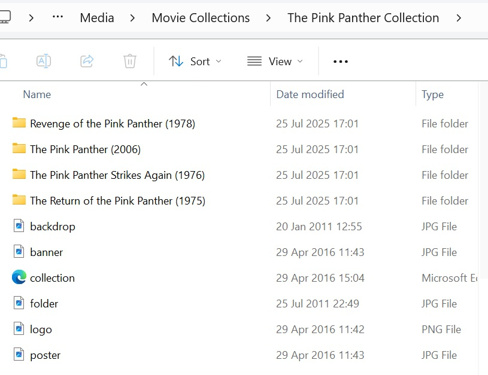The width and height of the screenshot is (488, 375).
Task: Show hidden breadcrumb path via ellipsis
Action: [57, 17]
